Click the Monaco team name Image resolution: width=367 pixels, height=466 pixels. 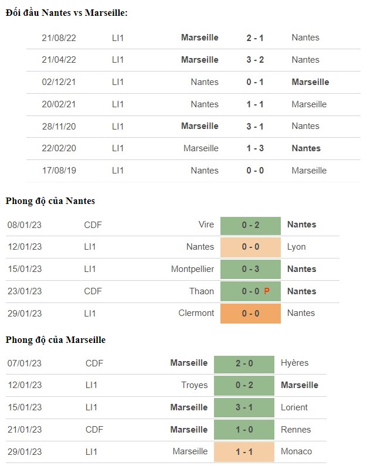[296, 451]
